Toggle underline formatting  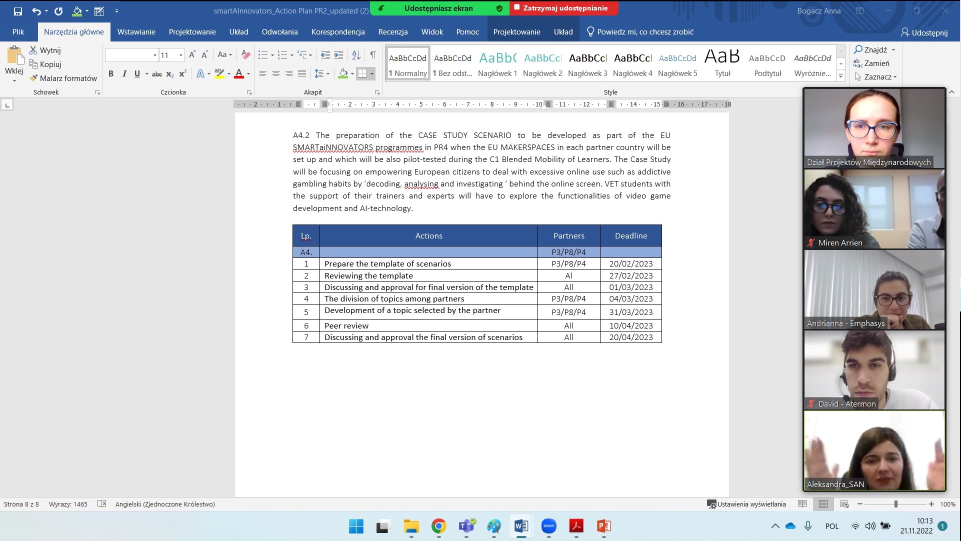(137, 73)
